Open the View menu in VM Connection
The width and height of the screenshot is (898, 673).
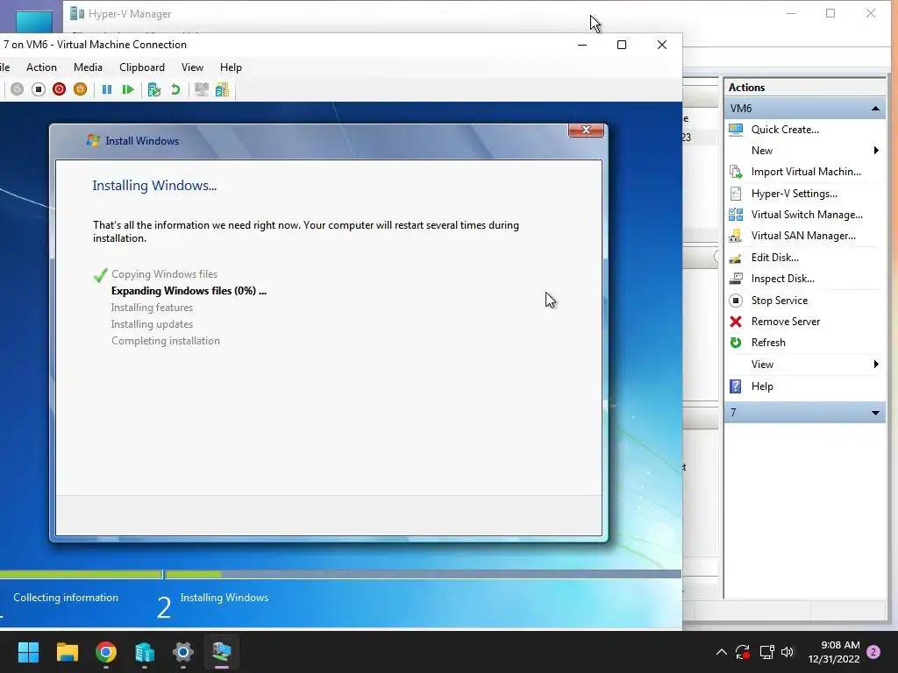192,67
